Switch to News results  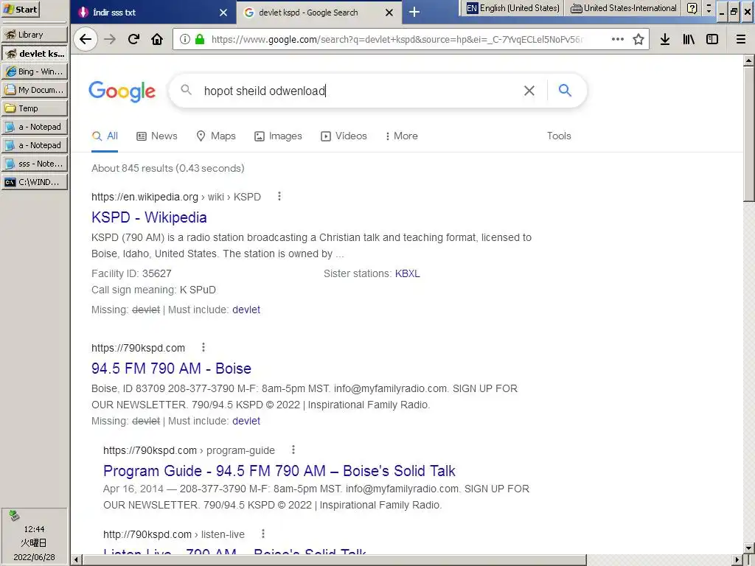(157, 136)
